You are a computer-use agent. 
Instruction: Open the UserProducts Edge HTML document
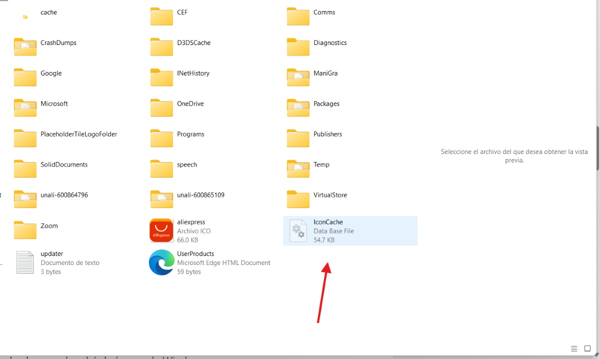tap(195, 262)
